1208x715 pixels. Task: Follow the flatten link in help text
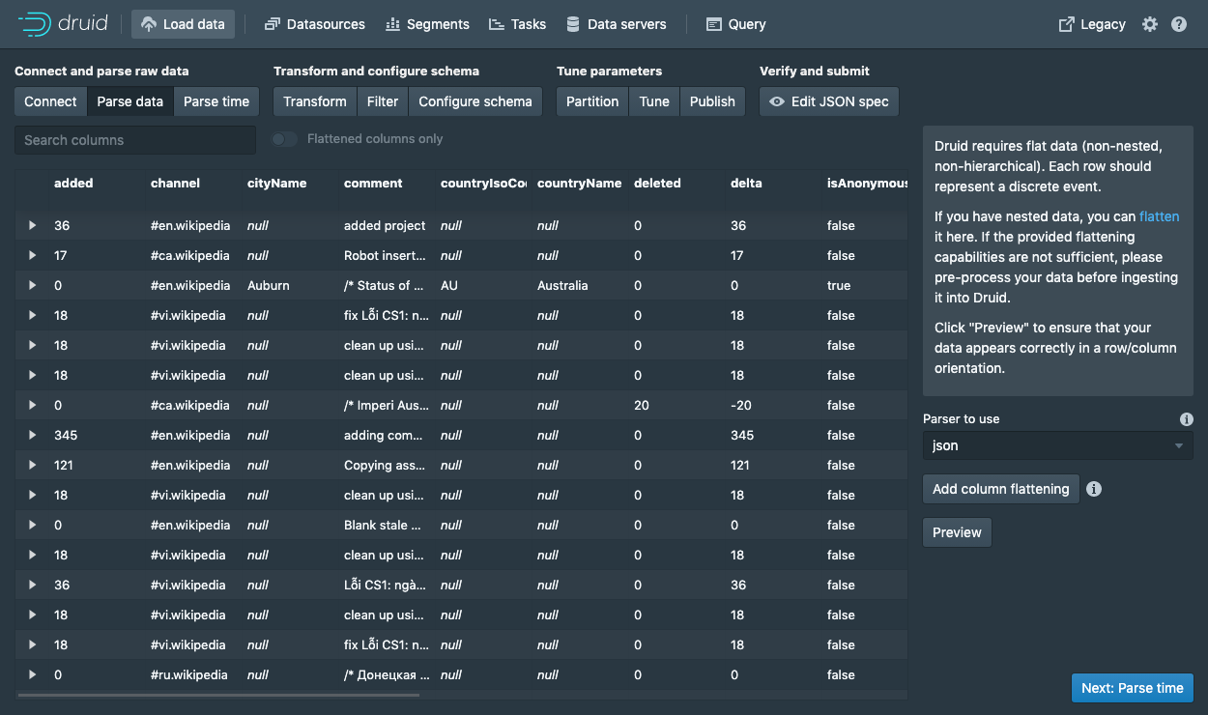pos(1159,216)
